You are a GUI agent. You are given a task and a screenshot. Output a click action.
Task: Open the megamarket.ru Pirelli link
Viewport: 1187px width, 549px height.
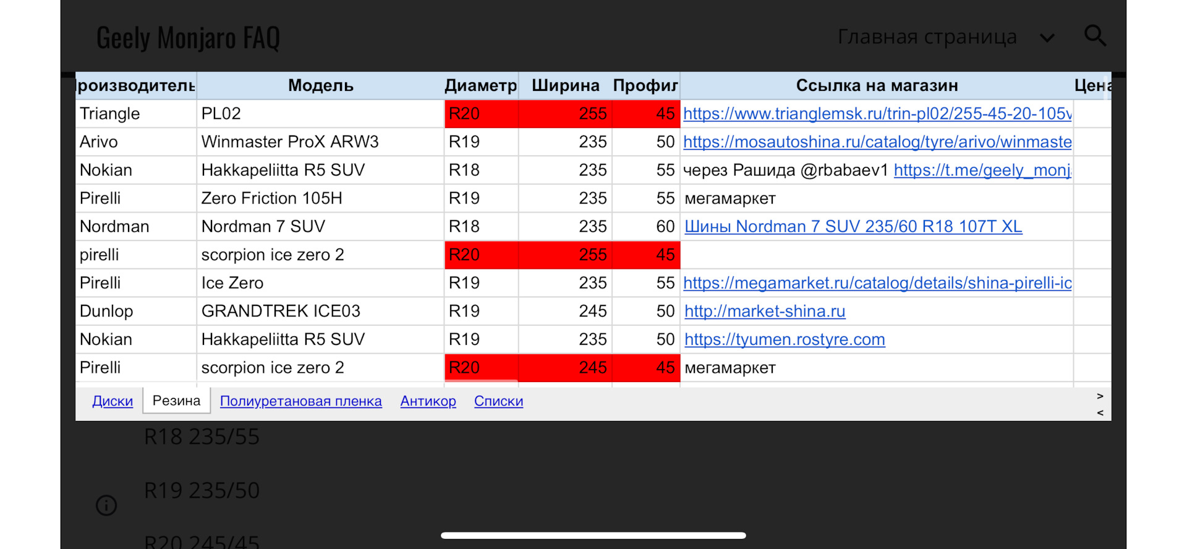877,283
